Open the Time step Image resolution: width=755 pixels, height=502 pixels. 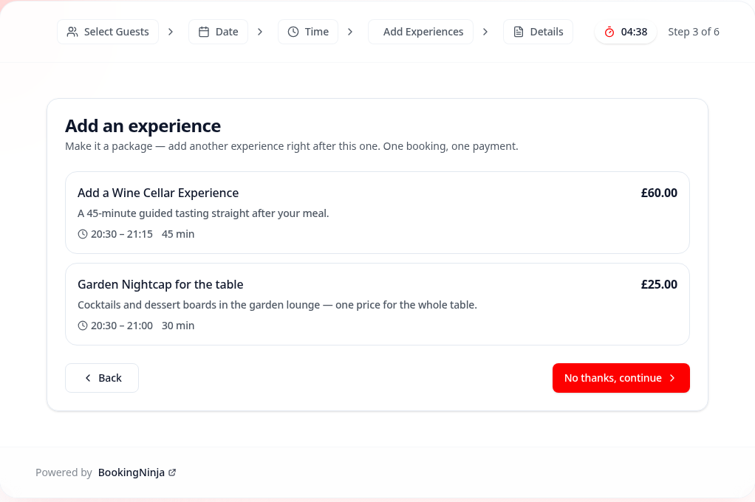(308, 32)
